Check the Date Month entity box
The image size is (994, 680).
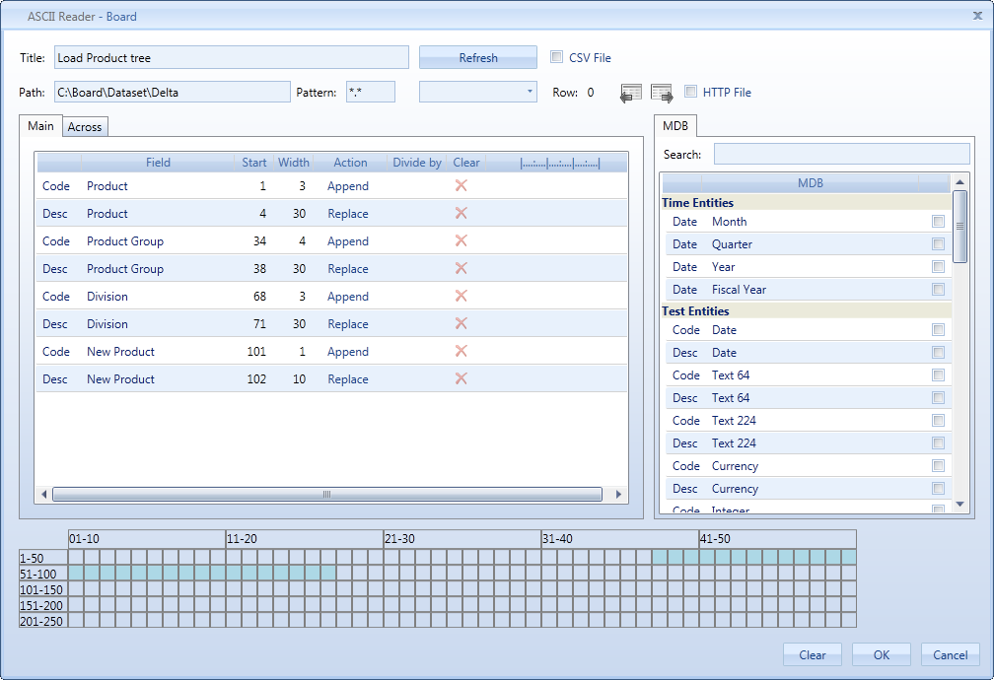click(938, 221)
